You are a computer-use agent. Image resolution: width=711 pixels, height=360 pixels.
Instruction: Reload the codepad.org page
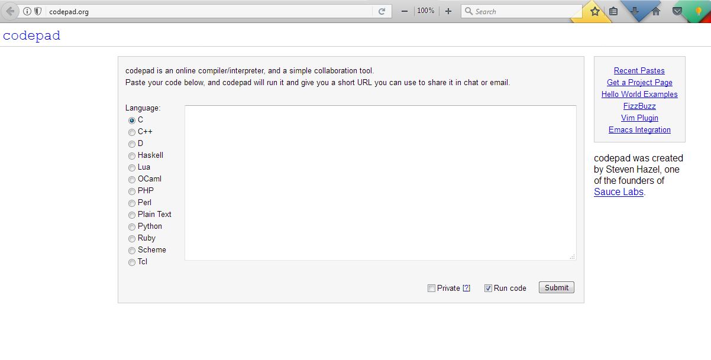(382, 11)
